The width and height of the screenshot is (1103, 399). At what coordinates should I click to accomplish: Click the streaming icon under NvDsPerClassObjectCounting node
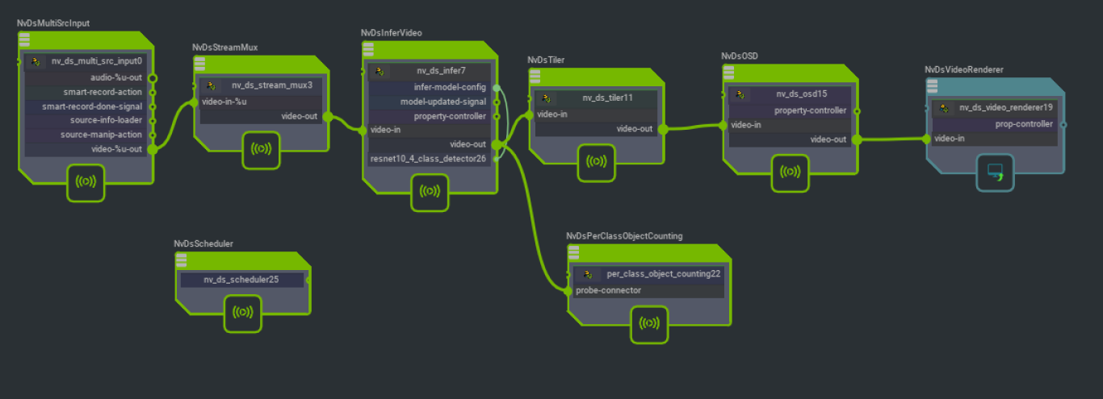pyautogui.click(x=649, y=324)
